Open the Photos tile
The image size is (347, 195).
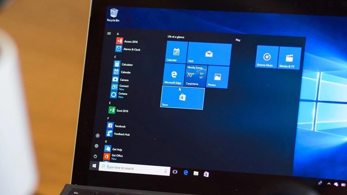(x=218, y=77)
